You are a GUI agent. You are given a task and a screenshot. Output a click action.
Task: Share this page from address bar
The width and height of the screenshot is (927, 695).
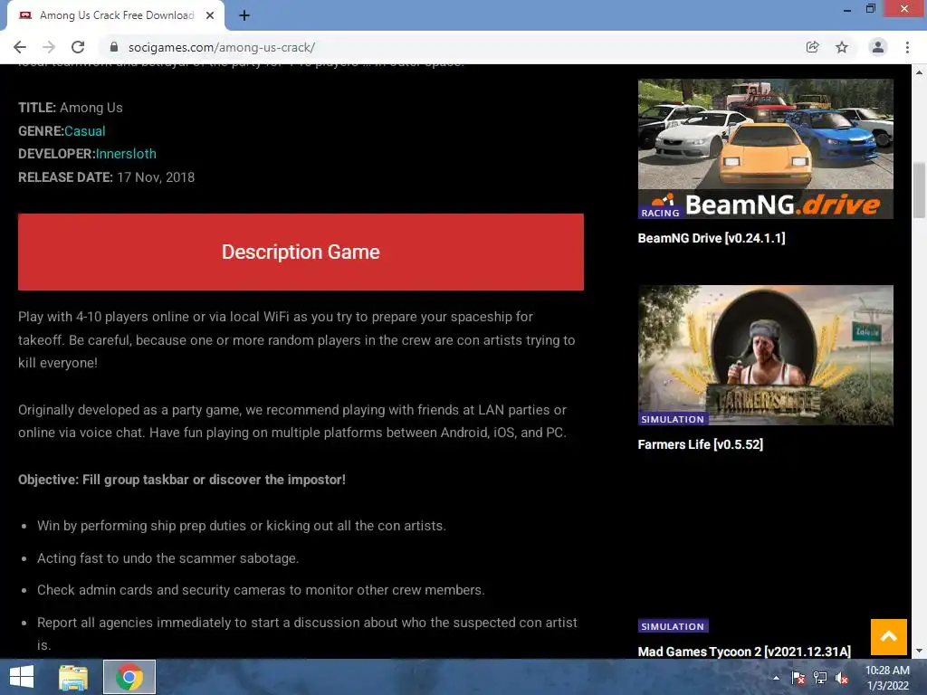(x=812, y=47)
